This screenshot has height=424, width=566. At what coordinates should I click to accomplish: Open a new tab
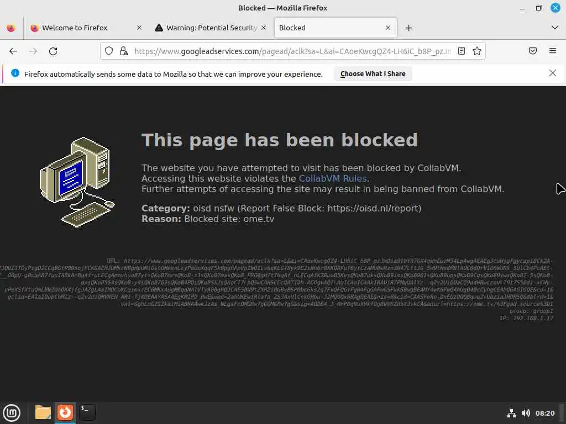[408, 28]
